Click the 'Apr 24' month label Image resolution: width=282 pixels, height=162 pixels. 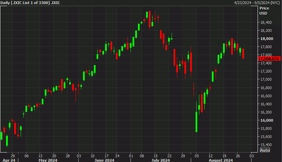pyautogui.click(x=9, y=160)
